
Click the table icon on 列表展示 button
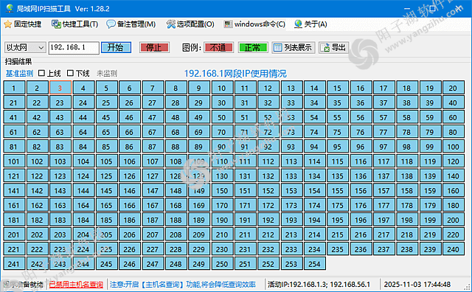(x=277, y=48)
